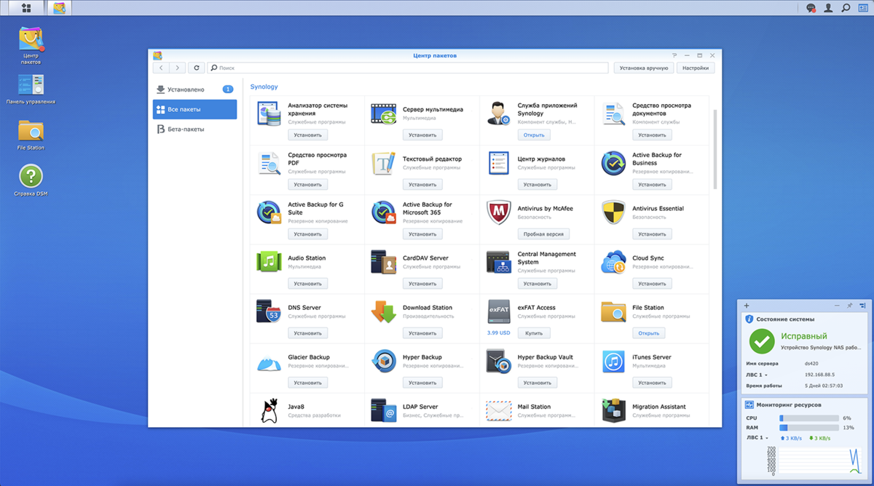Install Cloud Sync via Установить
The width and height of the screenshot is (874, 486).
[x=652, y=284]
